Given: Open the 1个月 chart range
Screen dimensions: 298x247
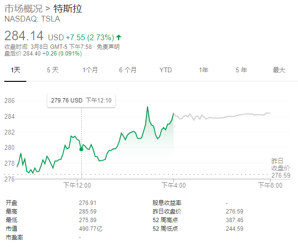Looking at the screenshot, I should coord(90,70).
